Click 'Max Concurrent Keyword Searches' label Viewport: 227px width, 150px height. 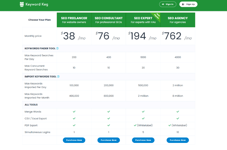[36, 68]
